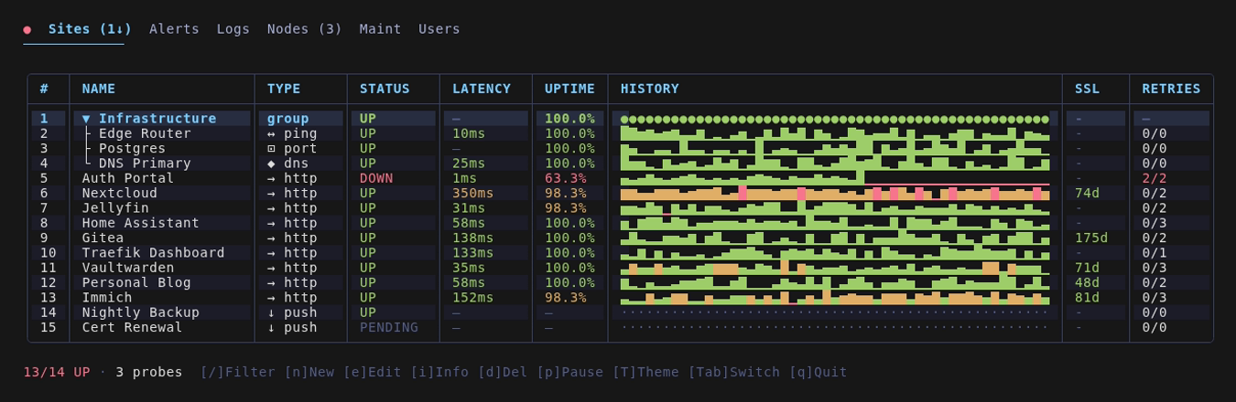Viewport: 1236px width, 402px height.
Task: Click the http arrow icon for Home Assistant
Action: click(x=271, y=223)
